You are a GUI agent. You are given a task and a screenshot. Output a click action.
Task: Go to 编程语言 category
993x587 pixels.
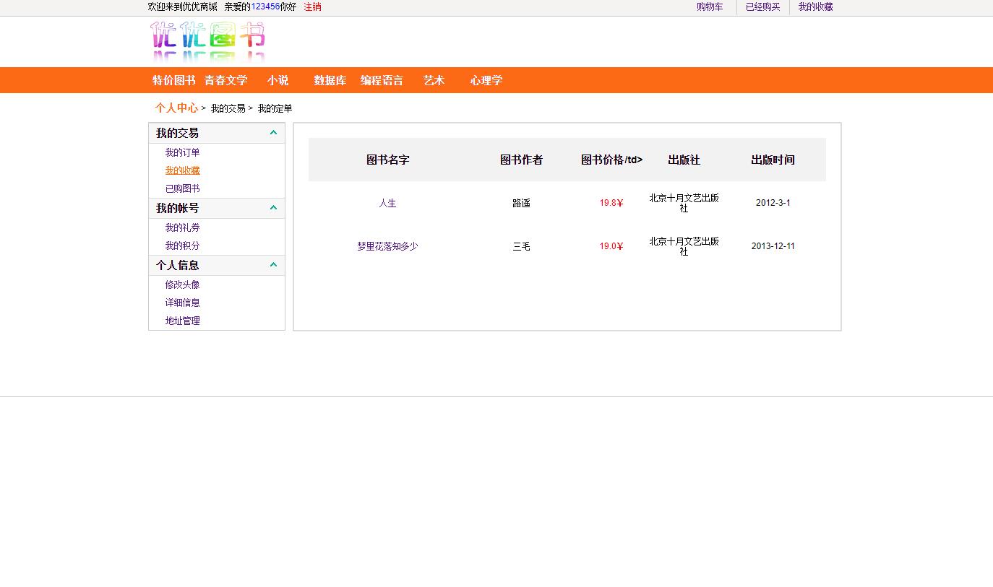click(x=382, y=80)
